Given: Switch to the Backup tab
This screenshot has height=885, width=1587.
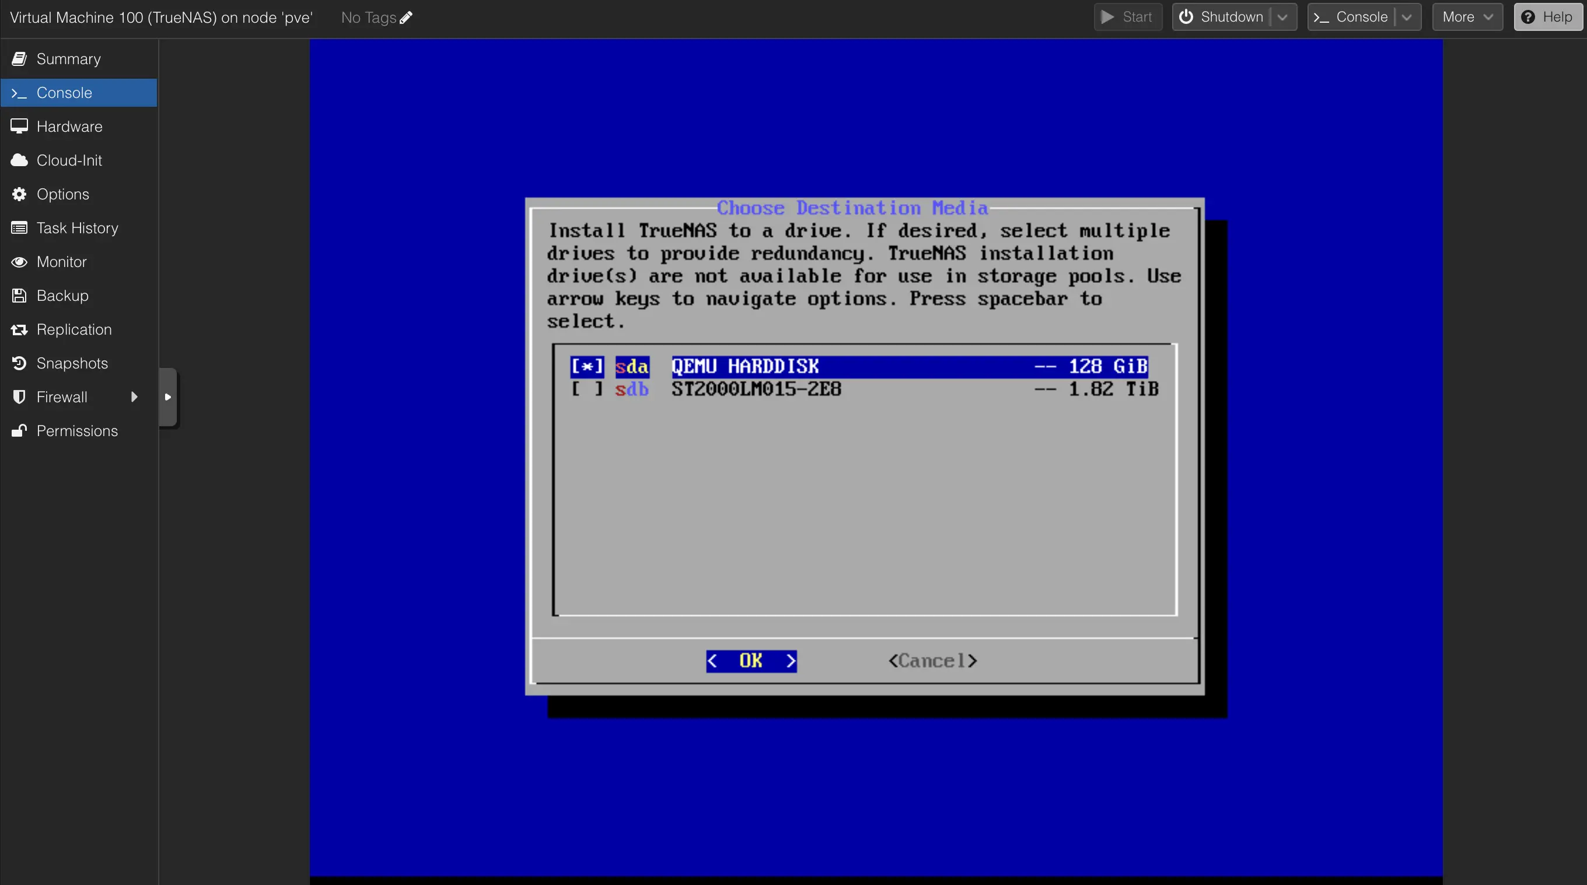Looking at the screenshot, I should tap(79, 296).
